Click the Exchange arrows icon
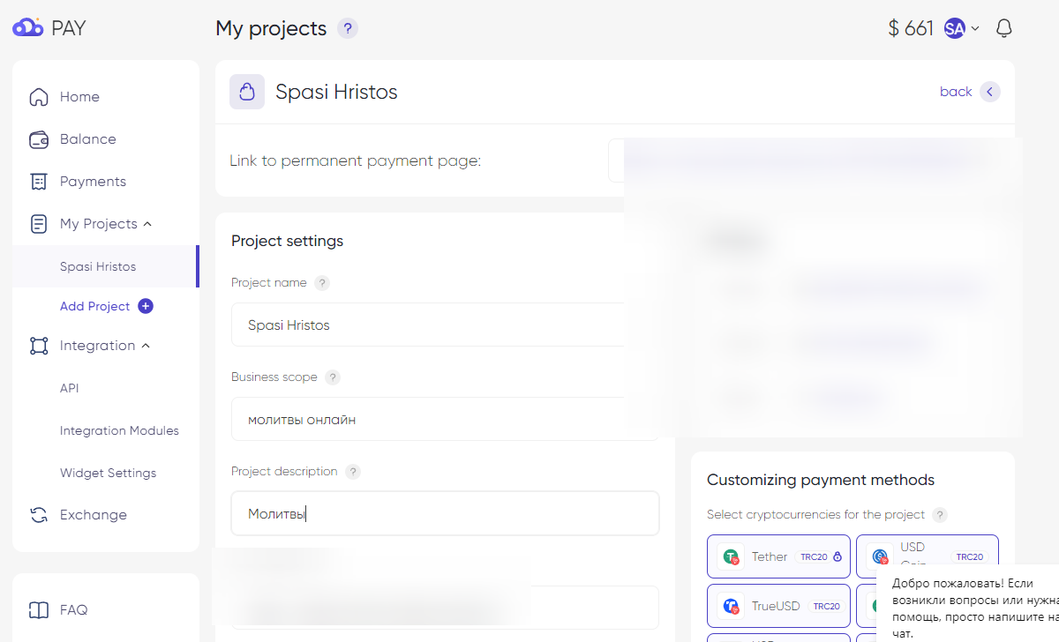Image resolution: width=1059 pixels, height=642 pixels. tap(39, 515)
